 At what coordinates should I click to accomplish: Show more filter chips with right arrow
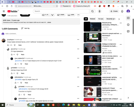(119, 19)
